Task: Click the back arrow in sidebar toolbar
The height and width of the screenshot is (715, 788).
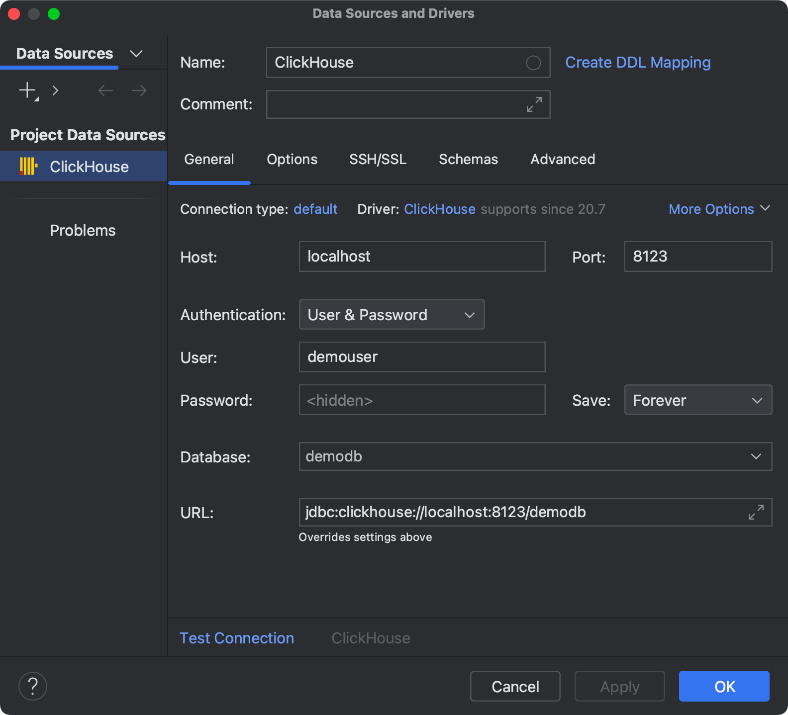Action: pos(105,90)
